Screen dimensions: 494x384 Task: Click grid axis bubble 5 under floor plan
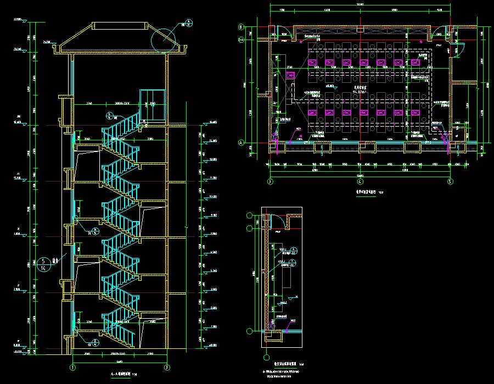[450, 181]
